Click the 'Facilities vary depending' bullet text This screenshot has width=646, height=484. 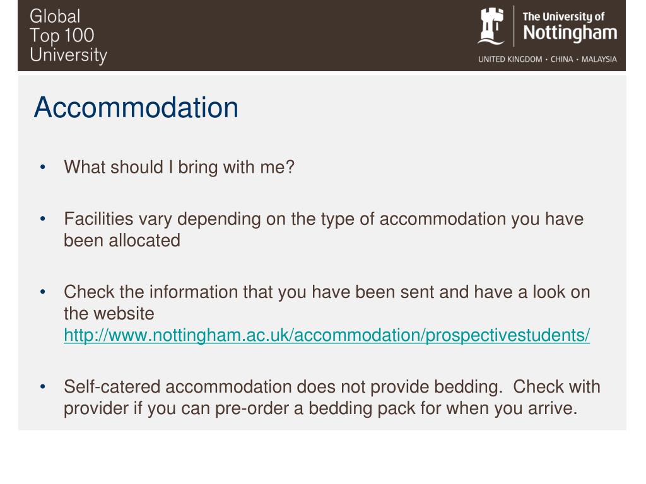tap(324, 229)
